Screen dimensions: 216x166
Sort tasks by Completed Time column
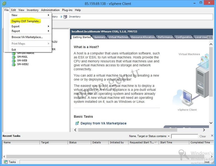[201, 143]
